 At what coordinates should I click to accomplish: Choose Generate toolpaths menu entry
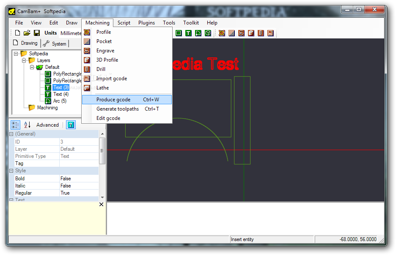coord(127,109)
